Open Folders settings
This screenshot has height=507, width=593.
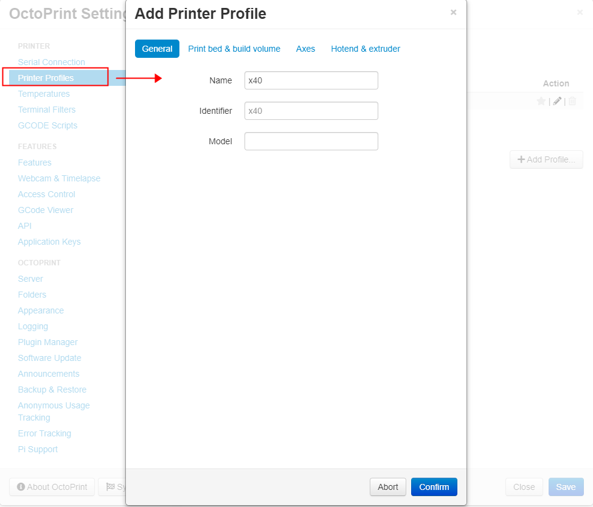coord(32,295)
